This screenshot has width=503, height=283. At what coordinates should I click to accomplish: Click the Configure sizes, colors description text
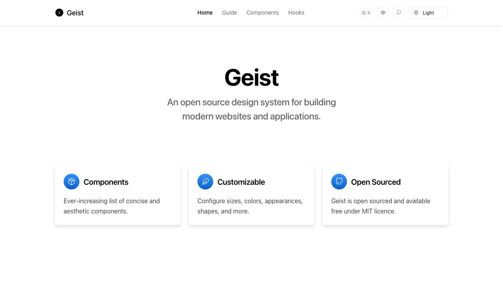(x=250, y=206)
